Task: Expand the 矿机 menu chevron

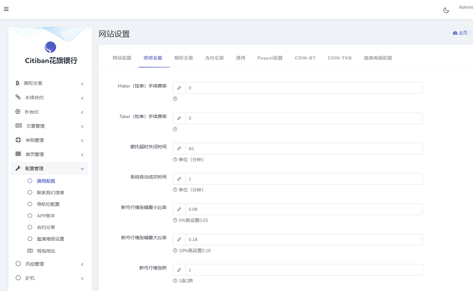Action: click(x=82, y=279)
